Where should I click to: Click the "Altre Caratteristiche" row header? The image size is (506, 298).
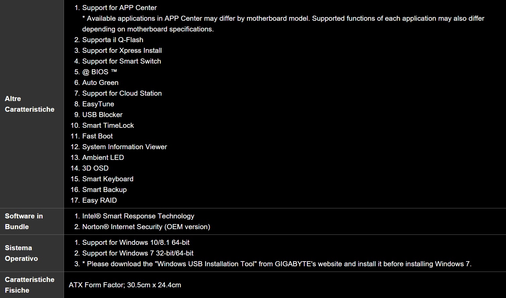pyautogui.click(x=29, y=104)
